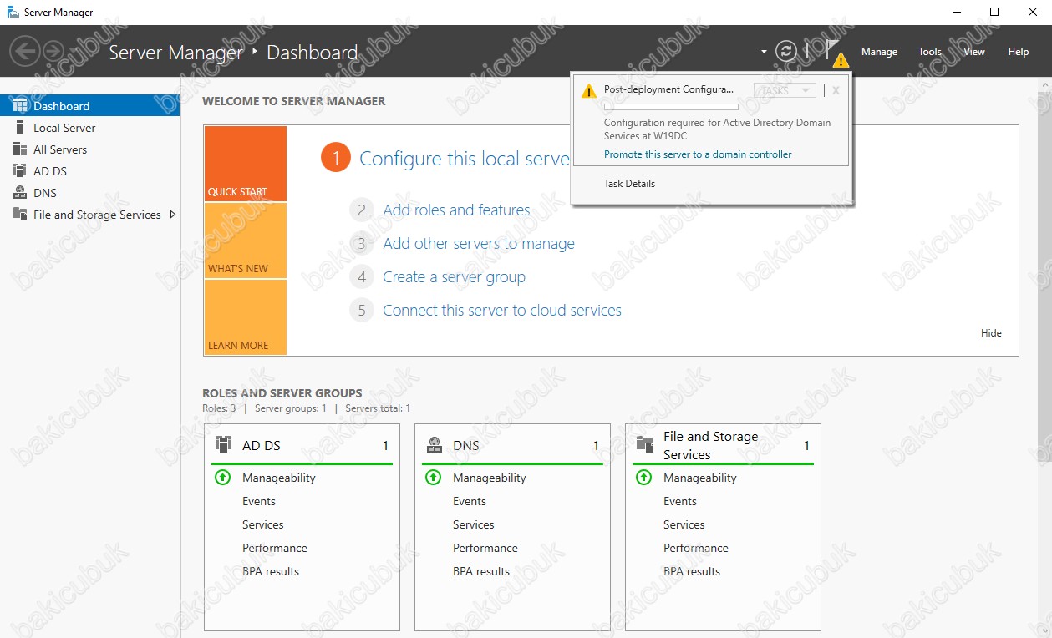Open Manageability in the DNS tile
The width and height of the screenshot is (1052, 638).
pyautogui.click(x=490, y=478)
